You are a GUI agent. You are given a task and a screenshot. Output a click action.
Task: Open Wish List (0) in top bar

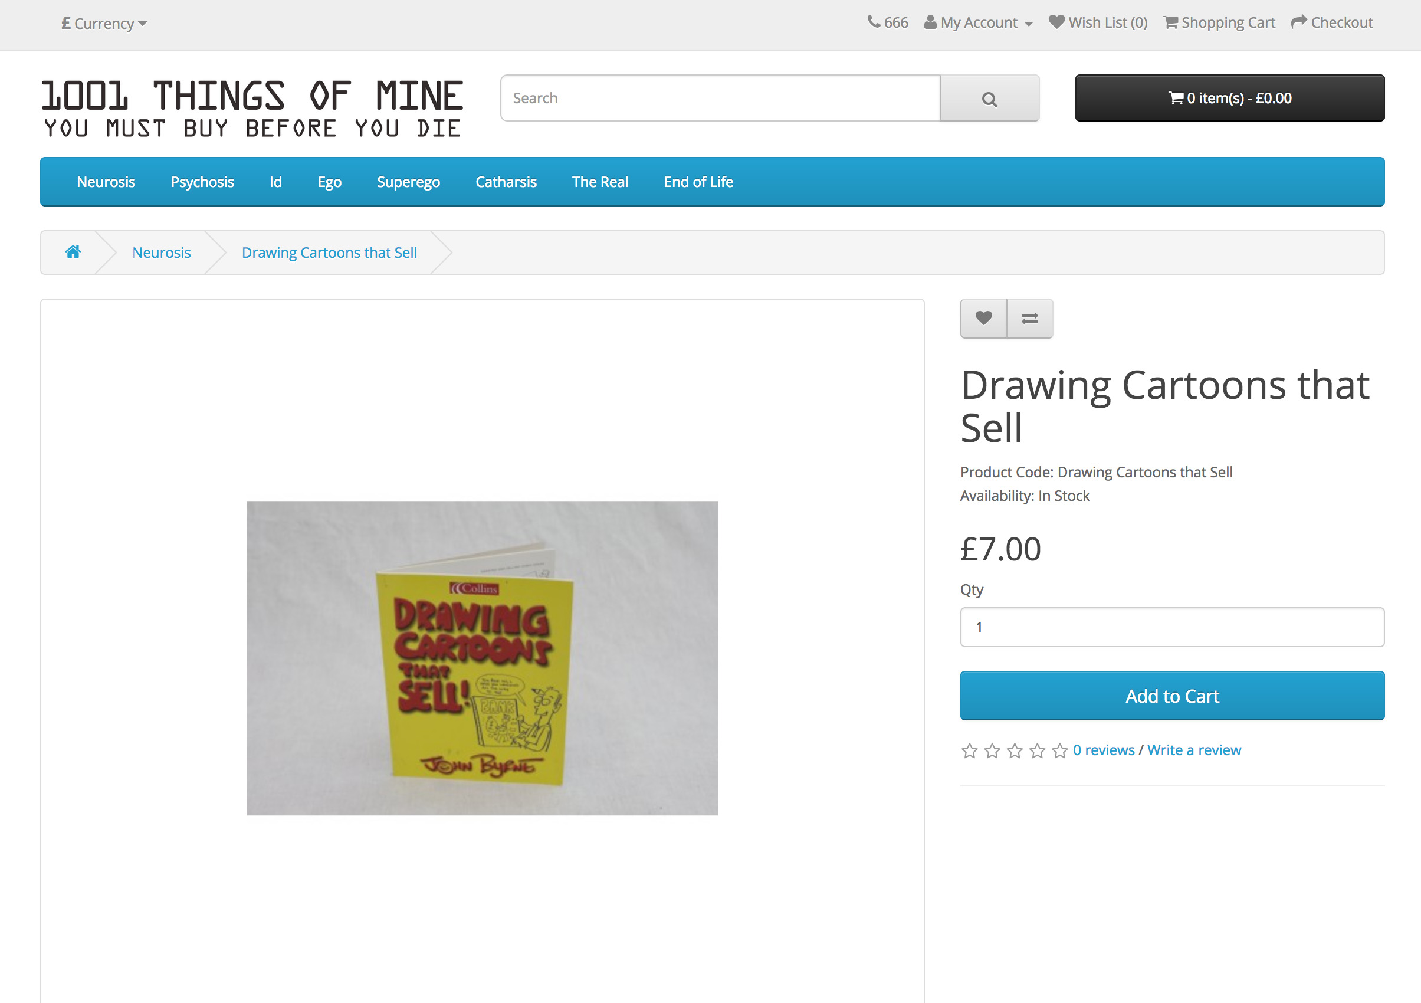tap(1097, 23)
